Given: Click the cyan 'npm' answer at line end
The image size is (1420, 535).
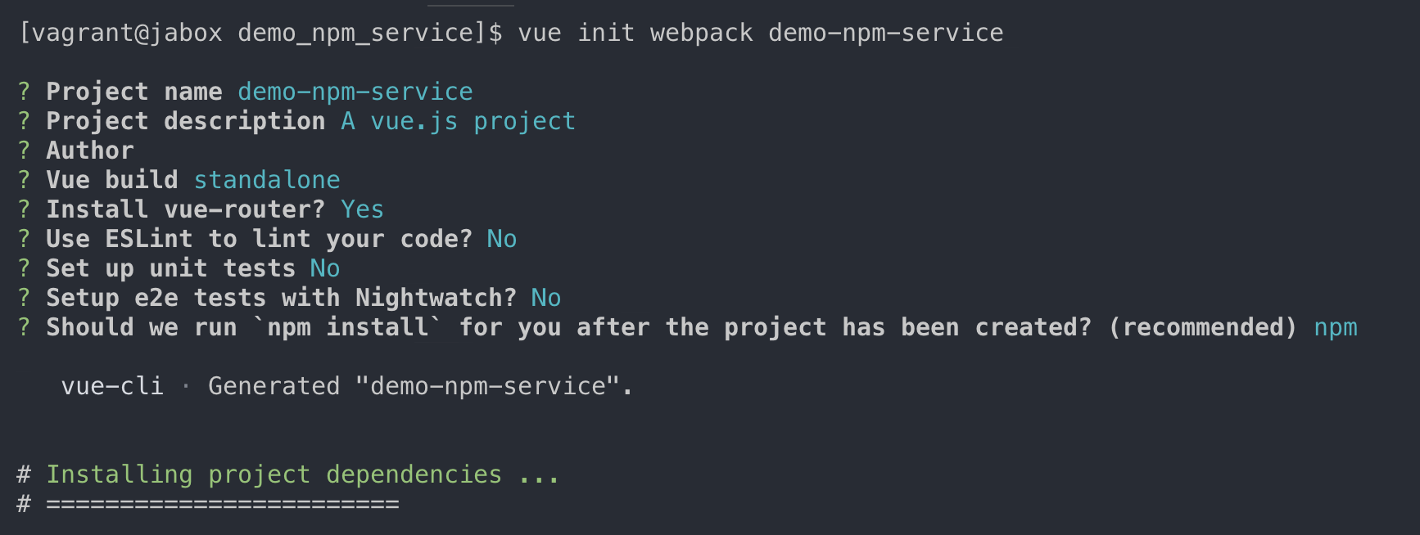Looking at the screenshot, I should click(x=1335, y=327).
